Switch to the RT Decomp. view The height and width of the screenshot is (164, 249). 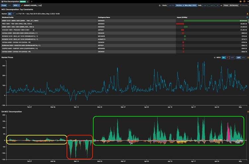coord(243,6)
